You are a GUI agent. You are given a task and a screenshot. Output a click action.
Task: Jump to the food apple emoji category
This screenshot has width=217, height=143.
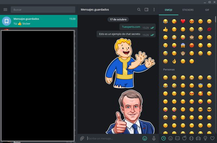click(184, 138)
